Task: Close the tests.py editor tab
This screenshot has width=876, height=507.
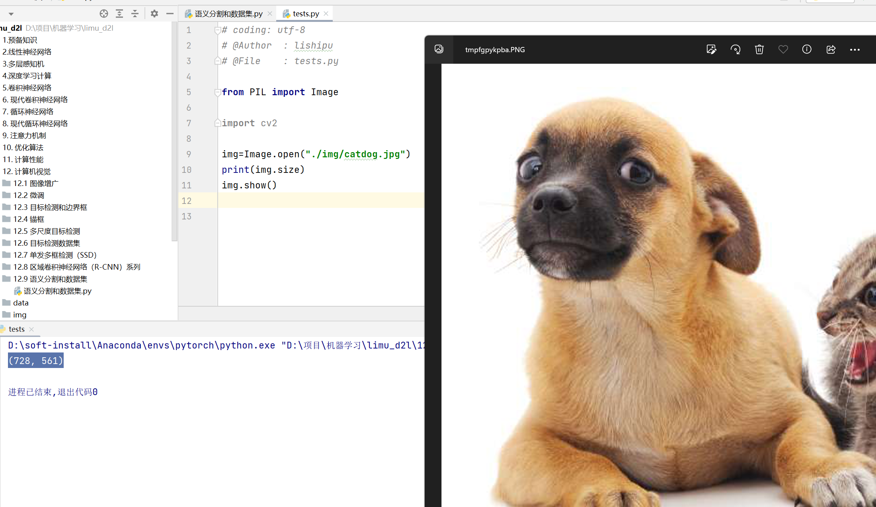Action: pyautogui.click(x=326, y=14)
